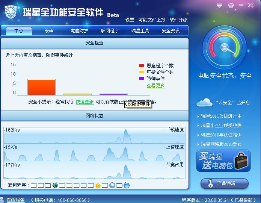Screen dimensions: 261x203
Task: Click arrow beside 瑞星2010年认证培训
Action: 198,135
